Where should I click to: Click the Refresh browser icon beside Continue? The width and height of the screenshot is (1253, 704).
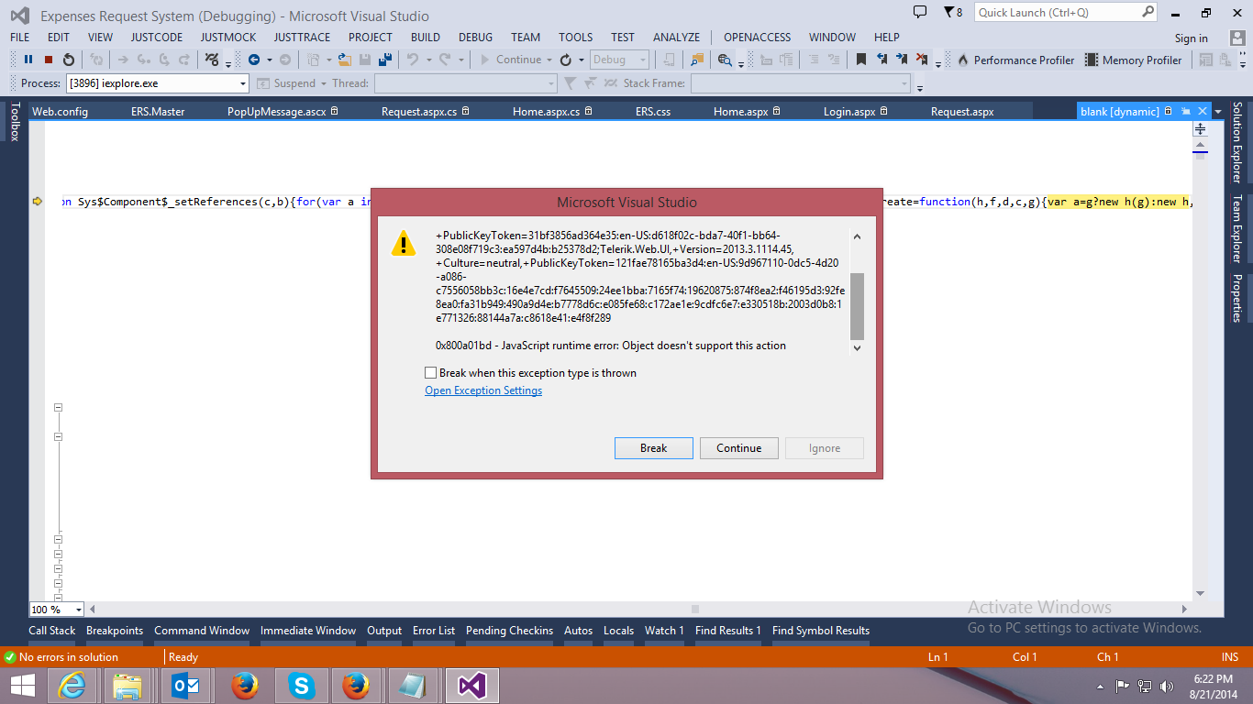click(566, 60)
